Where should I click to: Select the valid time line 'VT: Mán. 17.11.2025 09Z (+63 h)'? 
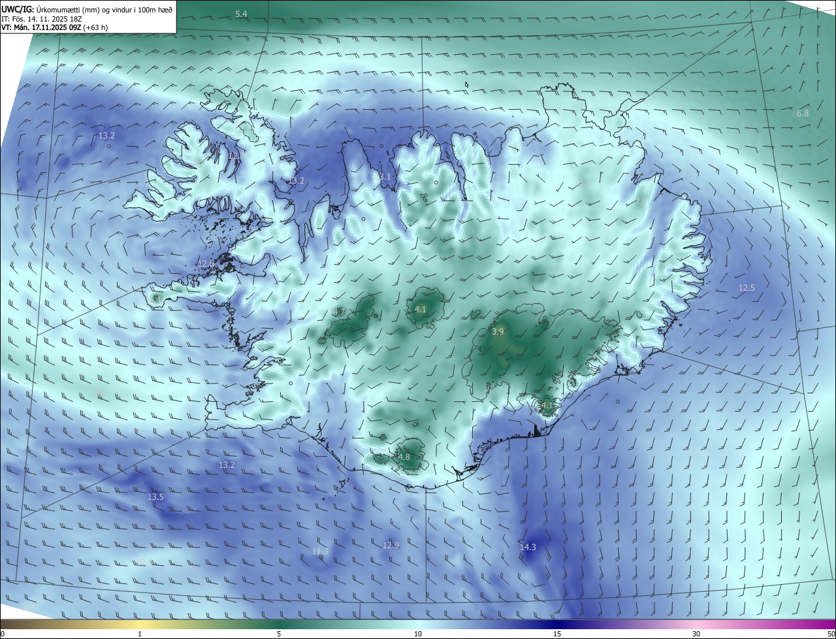coord(55,27)
